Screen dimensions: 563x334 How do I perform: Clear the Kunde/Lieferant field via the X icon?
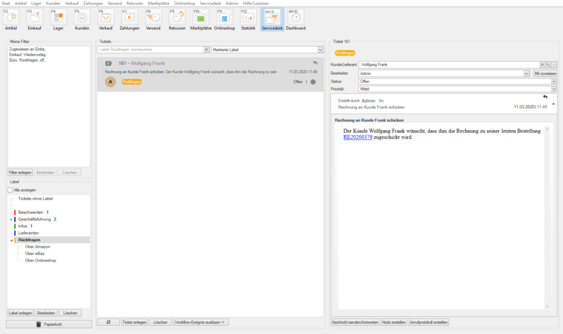542,65
